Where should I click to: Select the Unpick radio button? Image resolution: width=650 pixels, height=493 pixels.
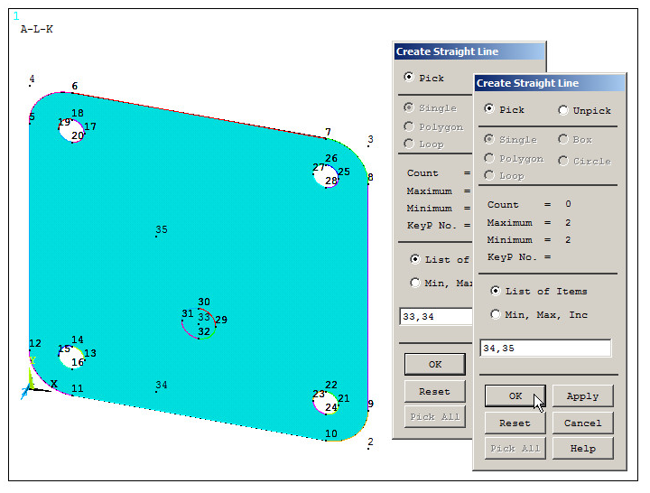tap(563, 110)
